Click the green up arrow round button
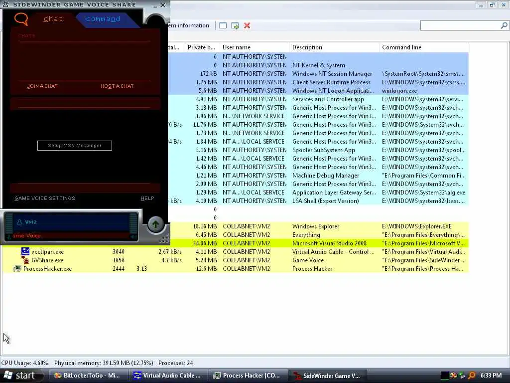Viewport: 510px width, 383px height. [155, 224]
